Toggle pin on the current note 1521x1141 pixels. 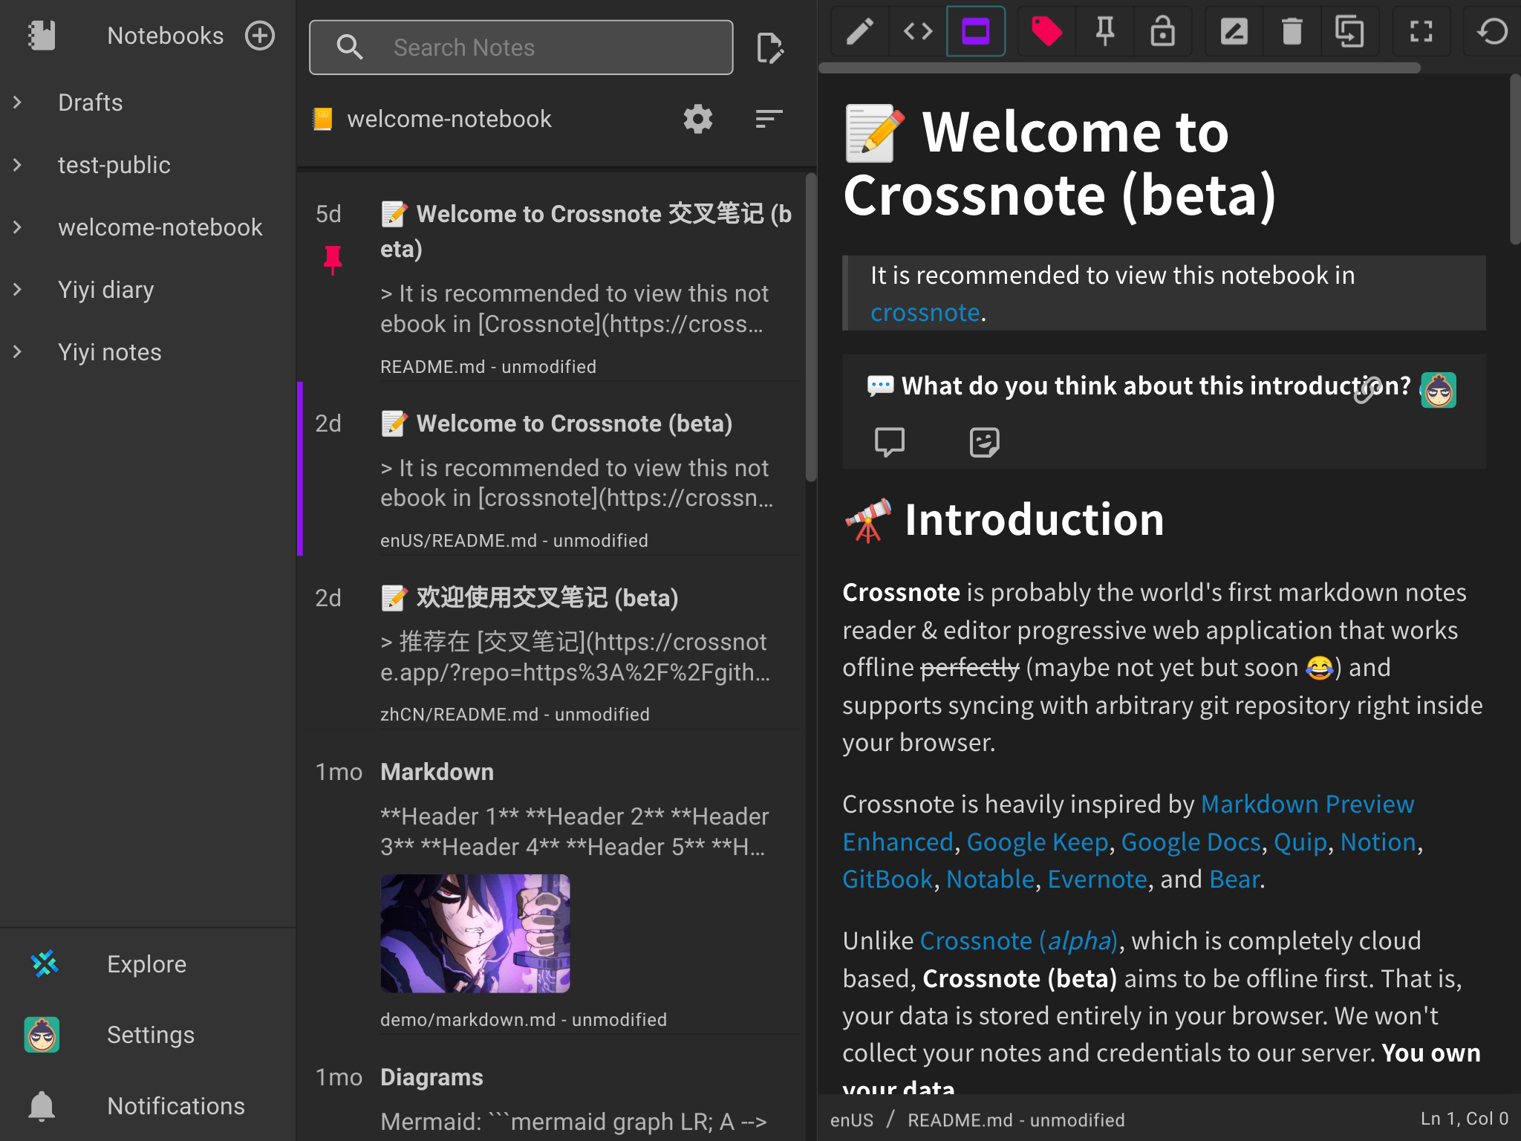pyautogui.click(x=1104, y=32)
